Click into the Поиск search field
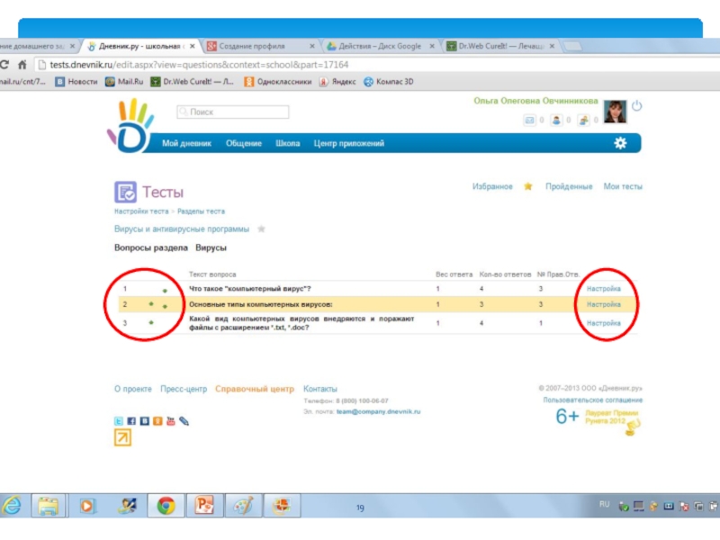Viewport: 720px width, 540px height. point(233,112)
